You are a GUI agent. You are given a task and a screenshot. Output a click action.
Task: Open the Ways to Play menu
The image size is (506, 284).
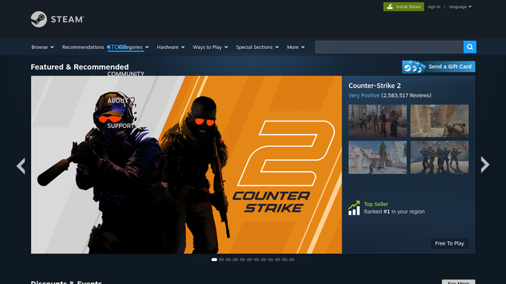210,47
